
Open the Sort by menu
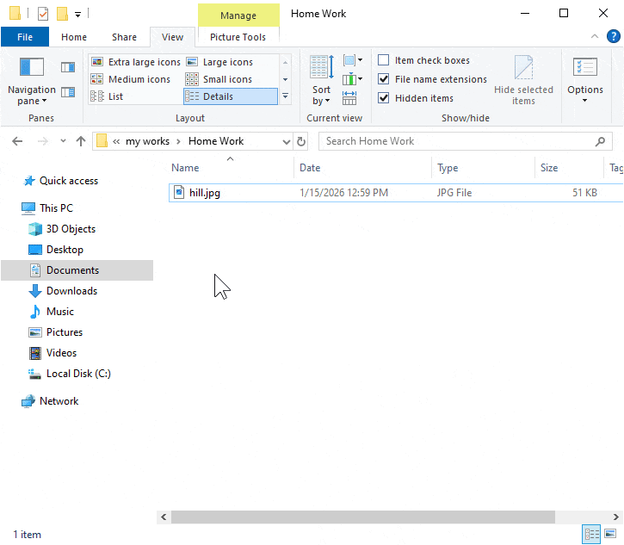[322, 80]
